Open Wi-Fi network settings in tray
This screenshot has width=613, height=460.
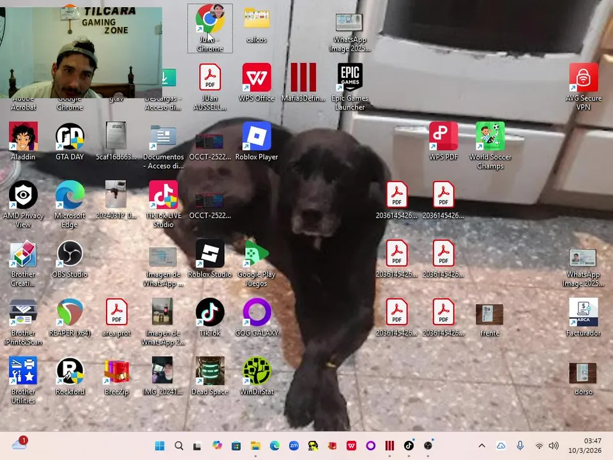[x=539, y=445]
